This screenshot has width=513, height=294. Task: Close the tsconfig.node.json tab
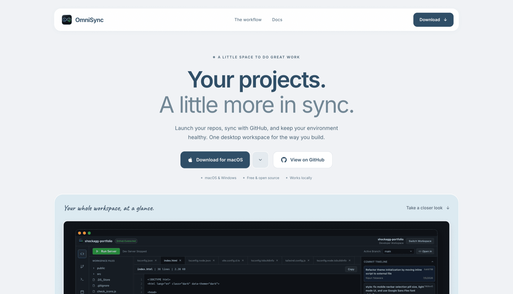point(214,261)
